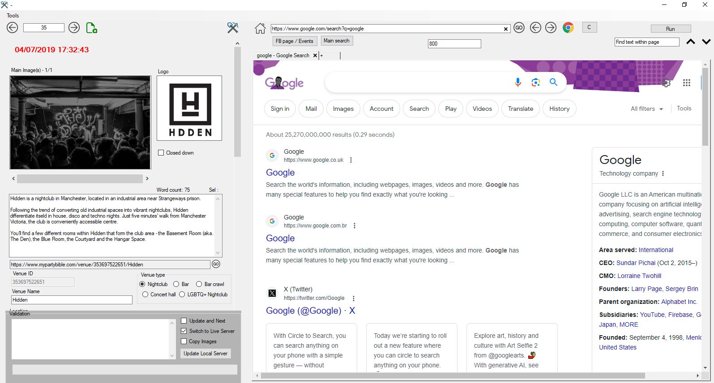Click the left panel vertical scrollbar
The image size is (714, 383).
coord(237,102)
